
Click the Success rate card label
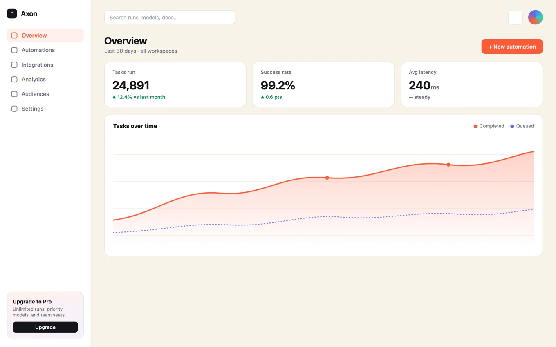(276, 72)
